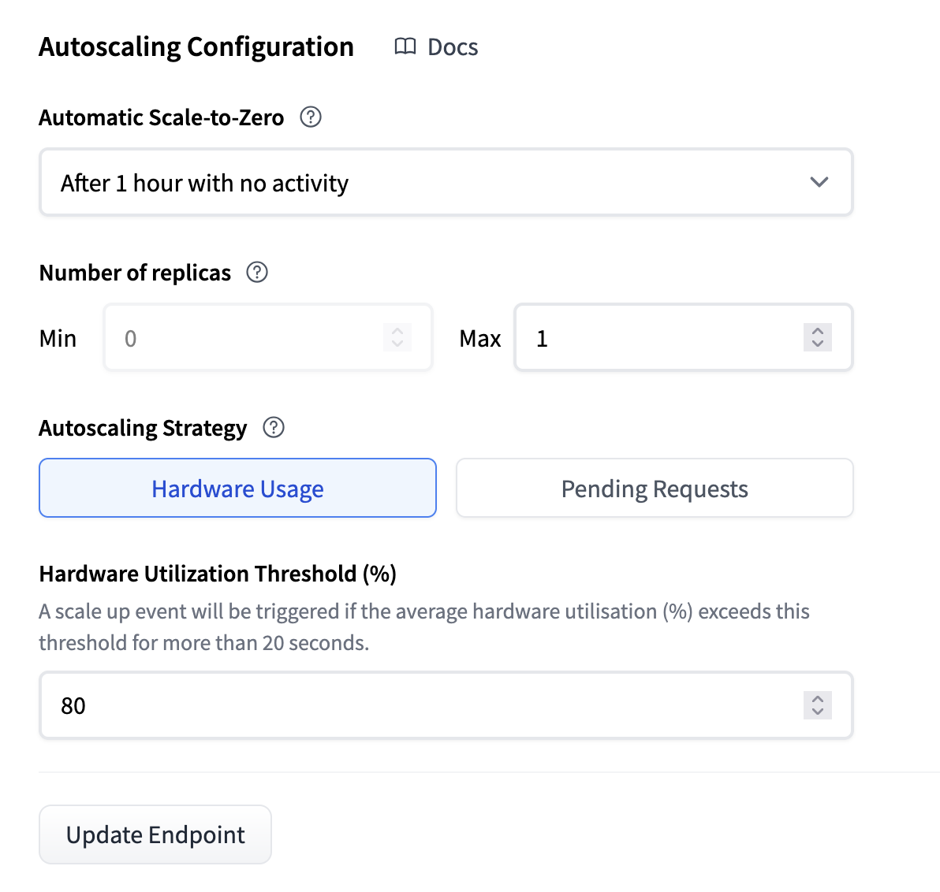Focus the threshold field showing 80
Screen dimensions: 940x892
(x=446, y=705)
